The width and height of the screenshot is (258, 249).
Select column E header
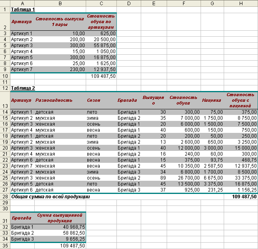click(154, 3)
